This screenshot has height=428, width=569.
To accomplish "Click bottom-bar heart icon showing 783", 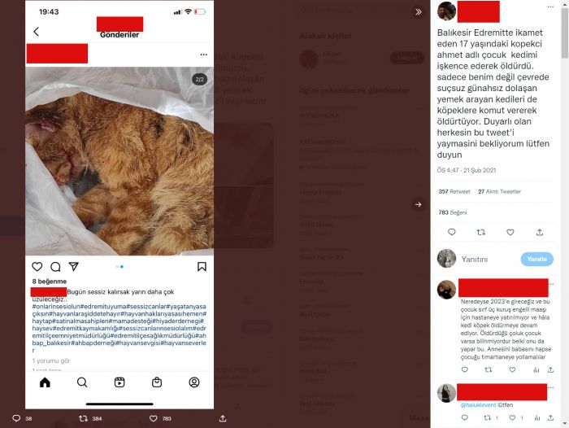I will [x=153, y=418].
